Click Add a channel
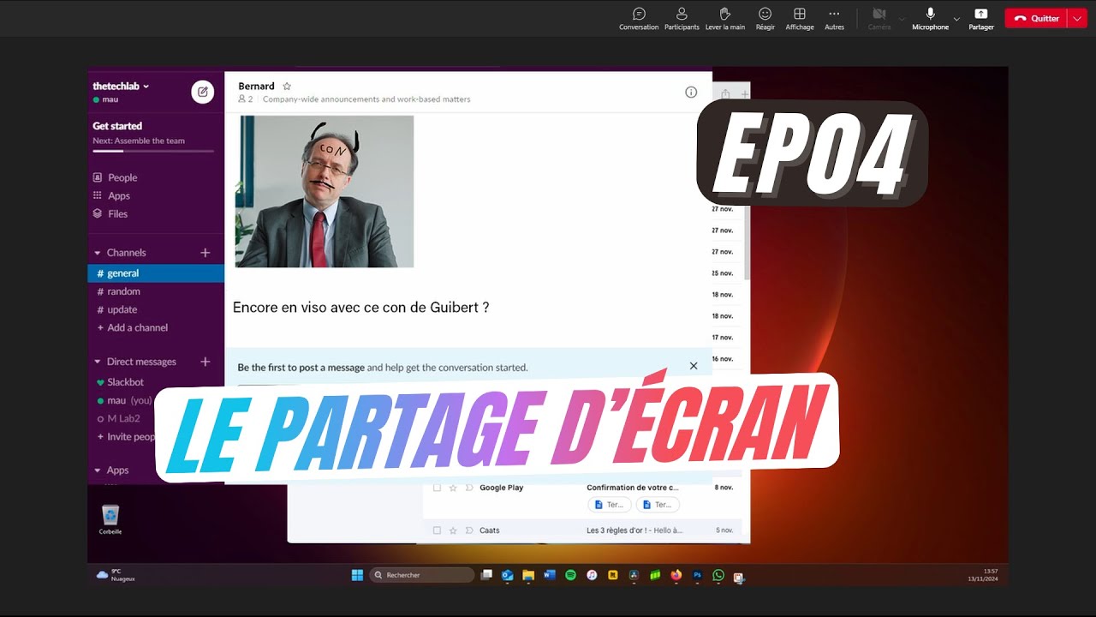Image resolution: width=1096 pixels, height=617 pixels. (x=132, y=327)
